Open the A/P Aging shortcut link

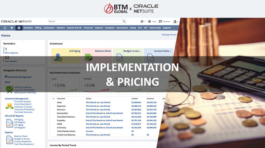(19, 125)
